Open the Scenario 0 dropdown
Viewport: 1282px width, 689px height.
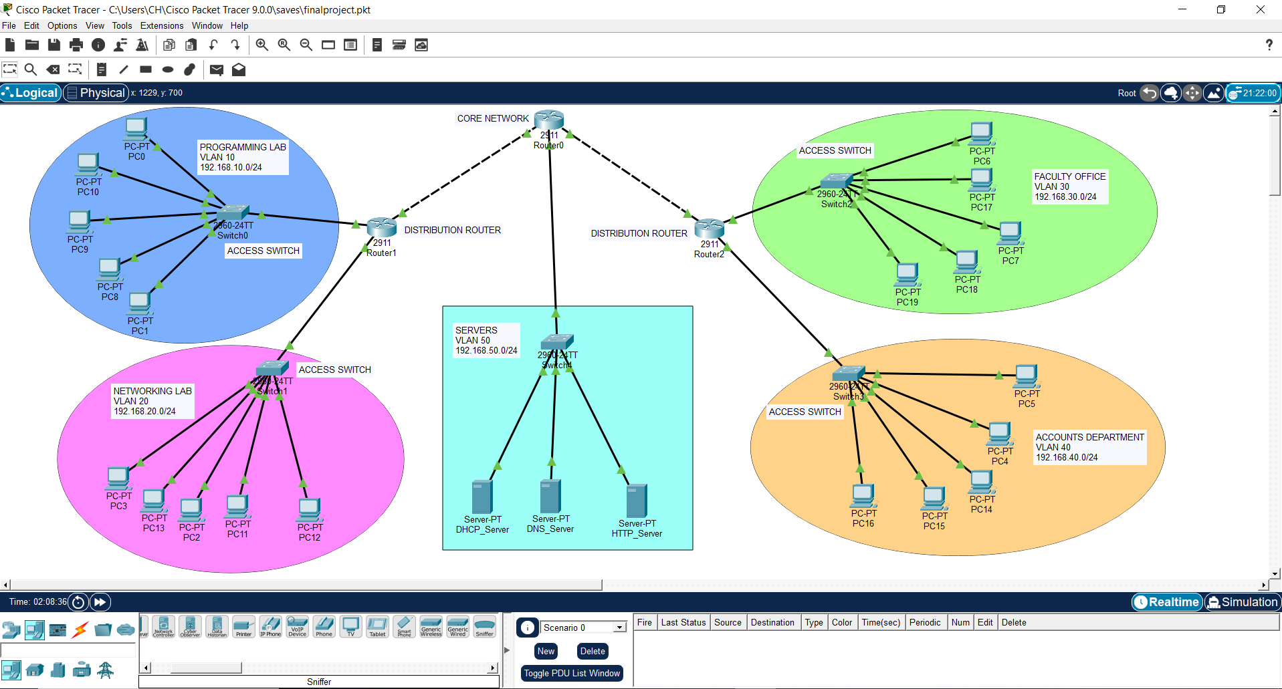pyautogui.click(x=583, y=628)
